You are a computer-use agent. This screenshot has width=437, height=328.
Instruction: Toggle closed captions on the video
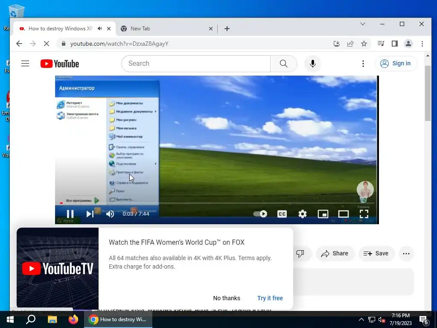click(282, 214)
